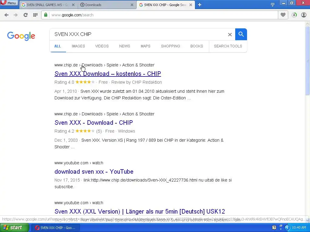
Task: Open Sven XXX - Download - CHIP result
Action: 94,123
